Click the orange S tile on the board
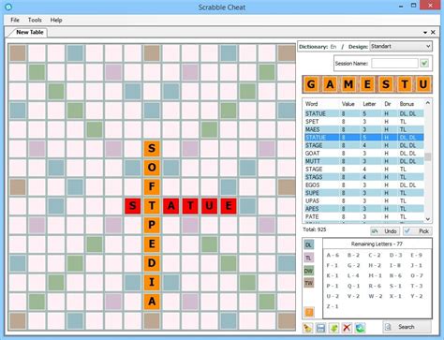This screenshot has height=340, width=444. (x=152, y=148)
